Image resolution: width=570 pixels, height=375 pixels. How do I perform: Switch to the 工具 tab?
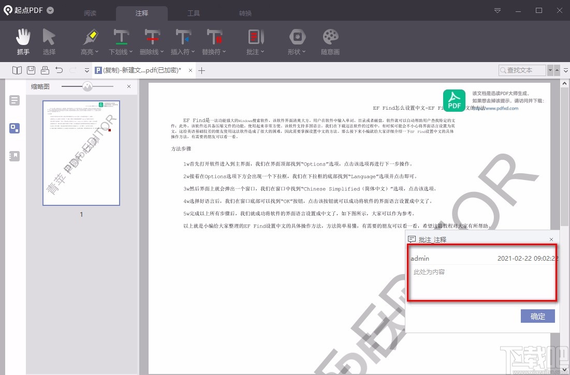pyautogui.click(x=194, y=13)
